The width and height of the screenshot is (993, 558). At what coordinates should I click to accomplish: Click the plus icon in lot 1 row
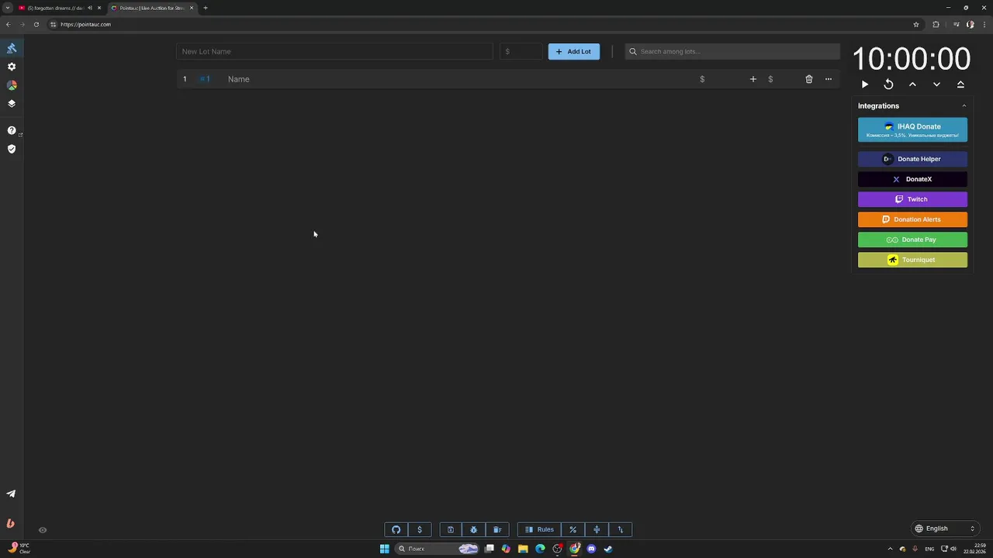click(753, 79)
